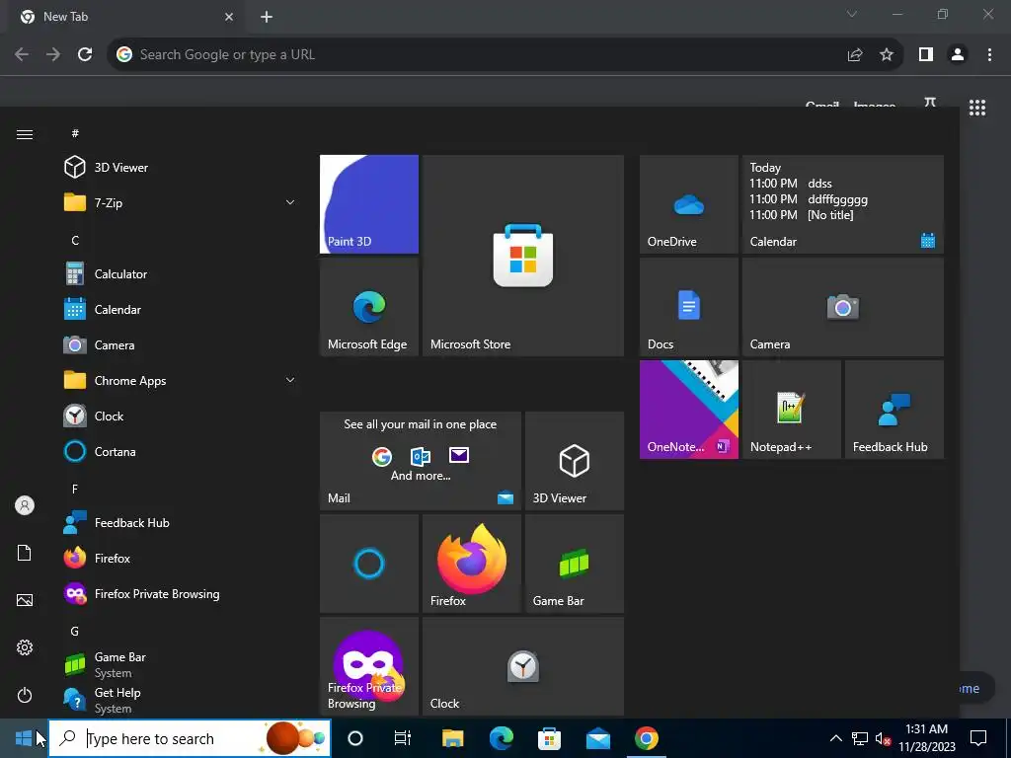This screenshot has height=758, width=1011.
Task: Open Microsoft Store from the taskbar
Action: click(549, 738)
